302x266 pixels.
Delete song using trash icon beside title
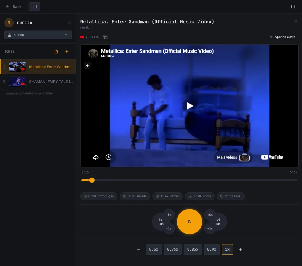295,21
